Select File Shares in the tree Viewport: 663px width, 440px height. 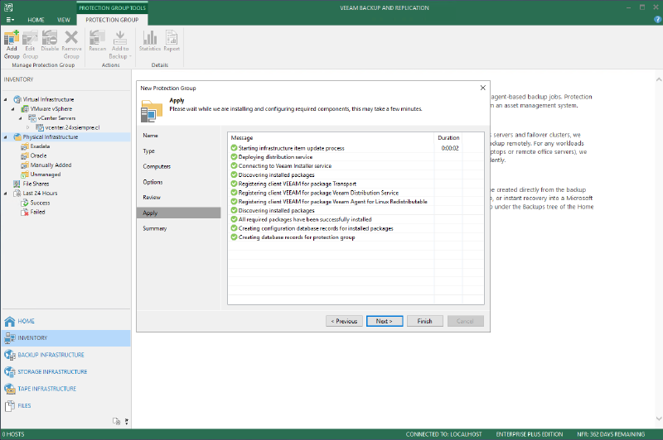tap(36, 184)
